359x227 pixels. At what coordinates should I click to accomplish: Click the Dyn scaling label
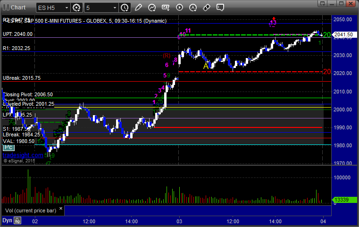click(7, 220)
